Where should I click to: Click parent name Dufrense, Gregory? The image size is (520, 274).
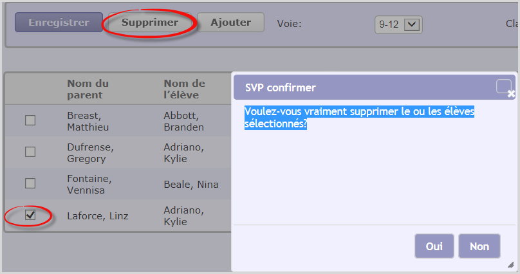(90, 152)
